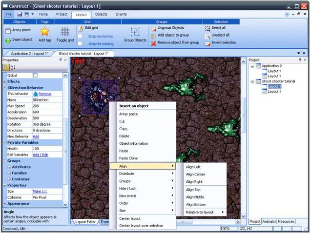This screenshot has width=311, height=234.
Task: Click the Remove object from group icon
Action: [153, 43]
